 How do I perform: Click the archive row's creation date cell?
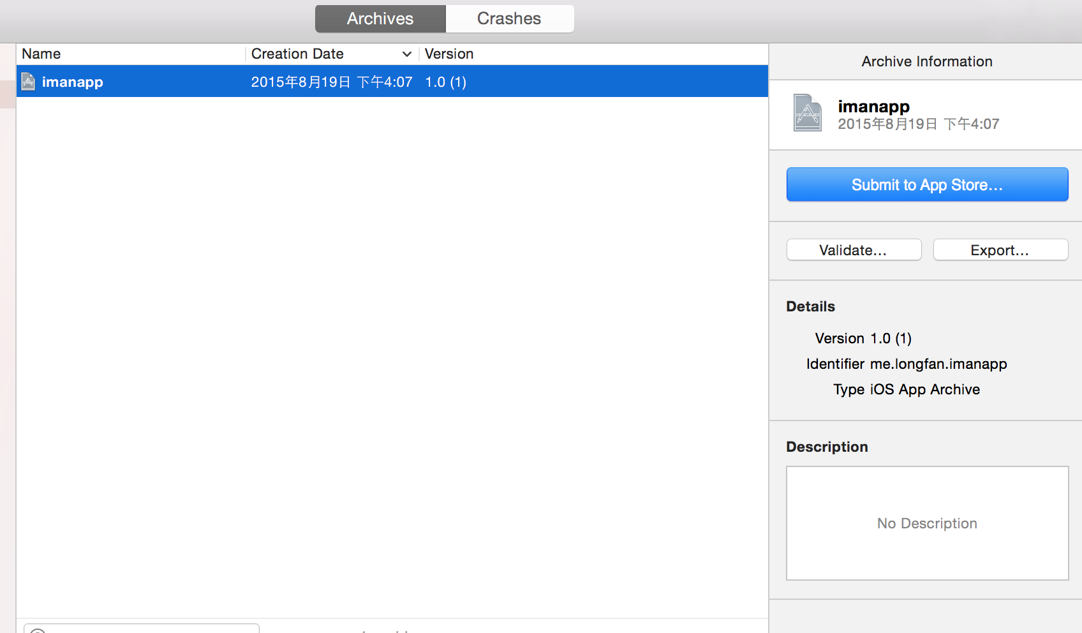tap(332, 82)
